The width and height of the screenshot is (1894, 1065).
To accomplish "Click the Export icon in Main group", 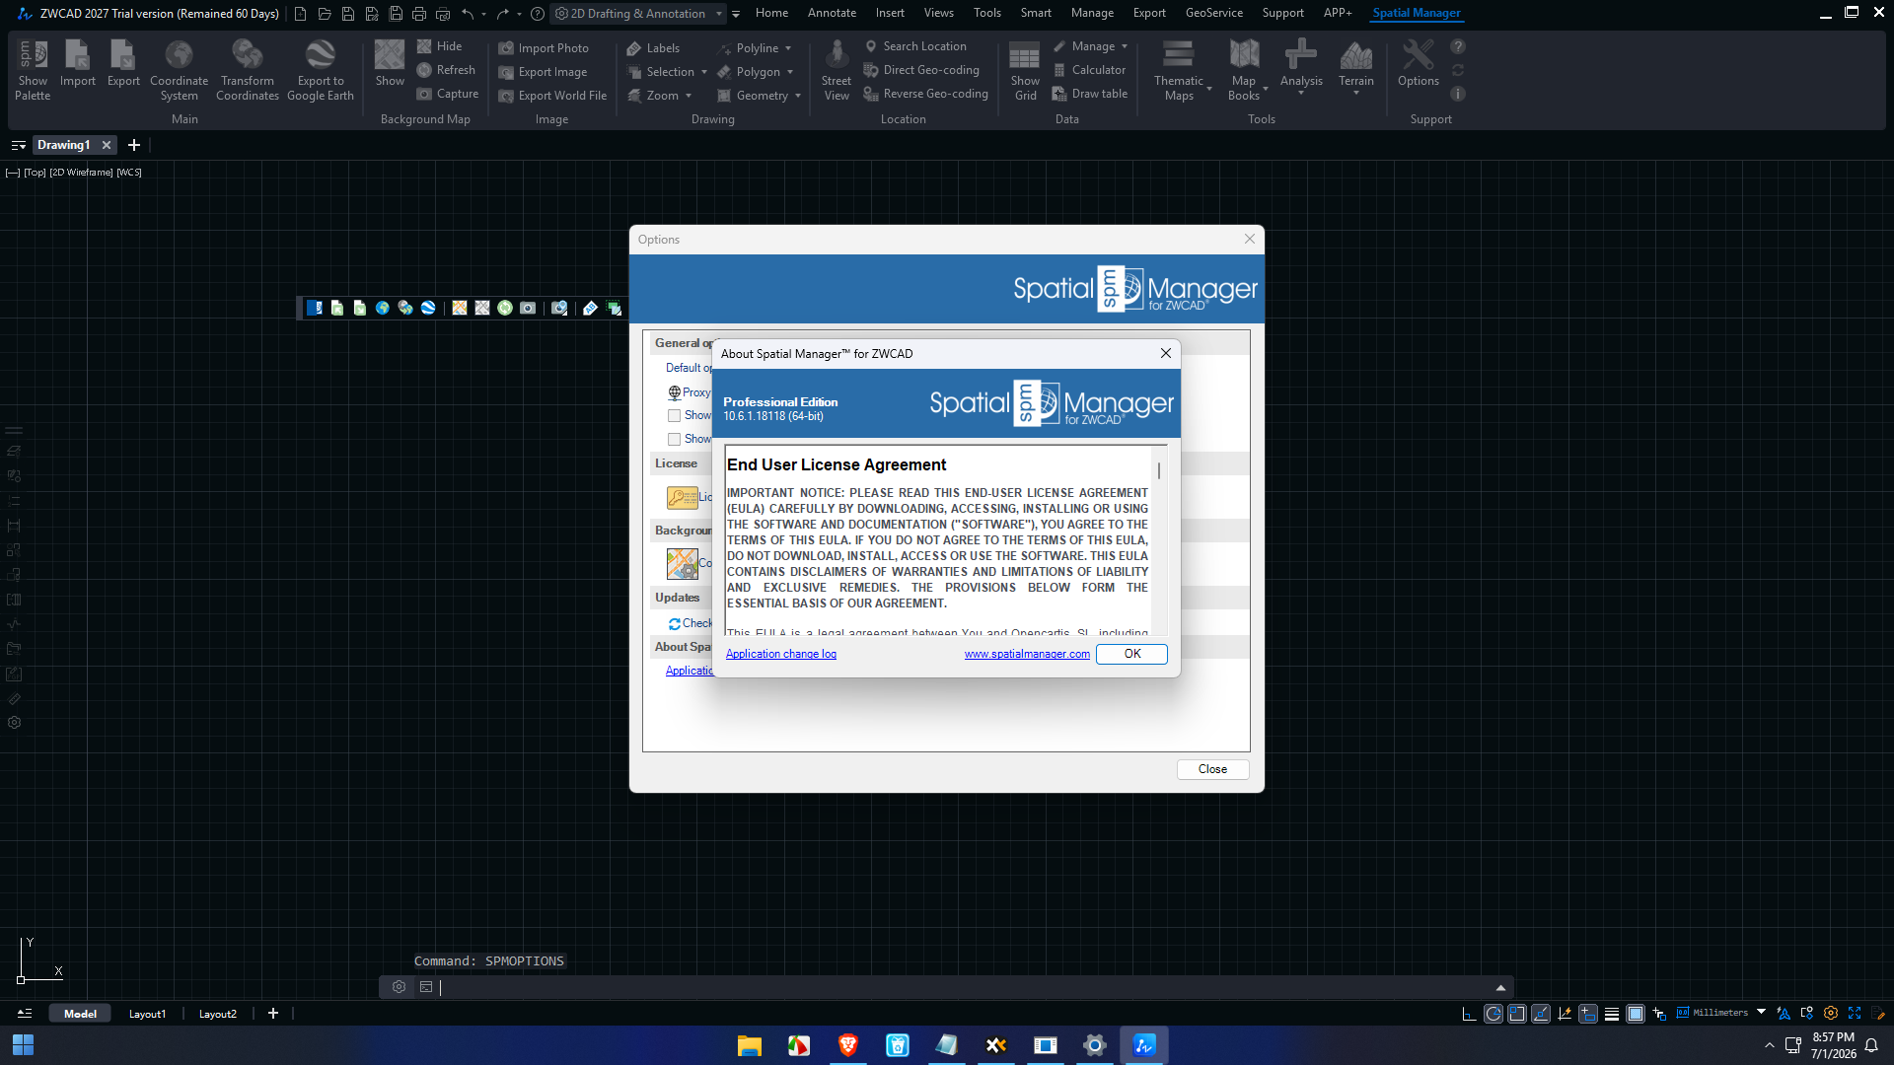I will [x=123, y=63].
